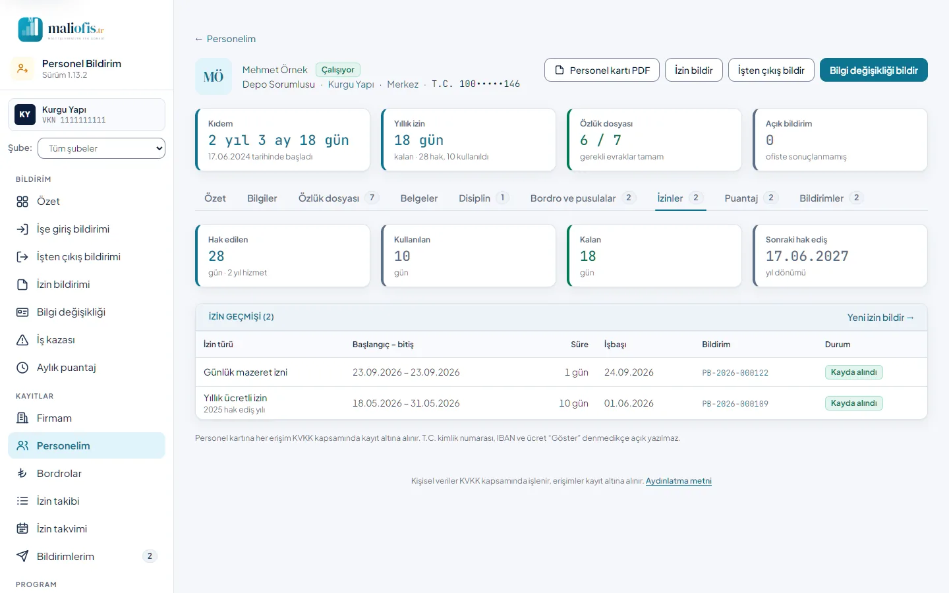Click the Personel Bildirim user icon
This screenshot has height=593, width=949.
(x=22, y=69)
